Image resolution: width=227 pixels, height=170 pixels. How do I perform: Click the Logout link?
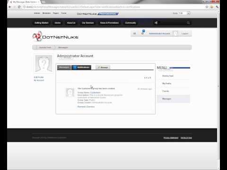[185, 34]
